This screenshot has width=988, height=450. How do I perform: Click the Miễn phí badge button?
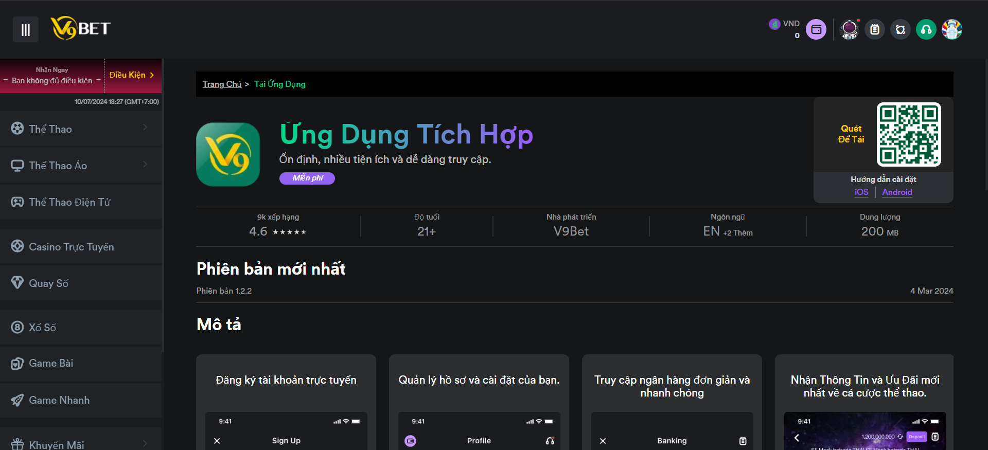coord(307,178)
